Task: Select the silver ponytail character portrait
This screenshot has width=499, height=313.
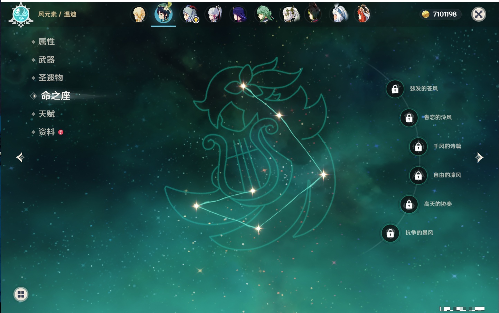Action: point(214,15)
